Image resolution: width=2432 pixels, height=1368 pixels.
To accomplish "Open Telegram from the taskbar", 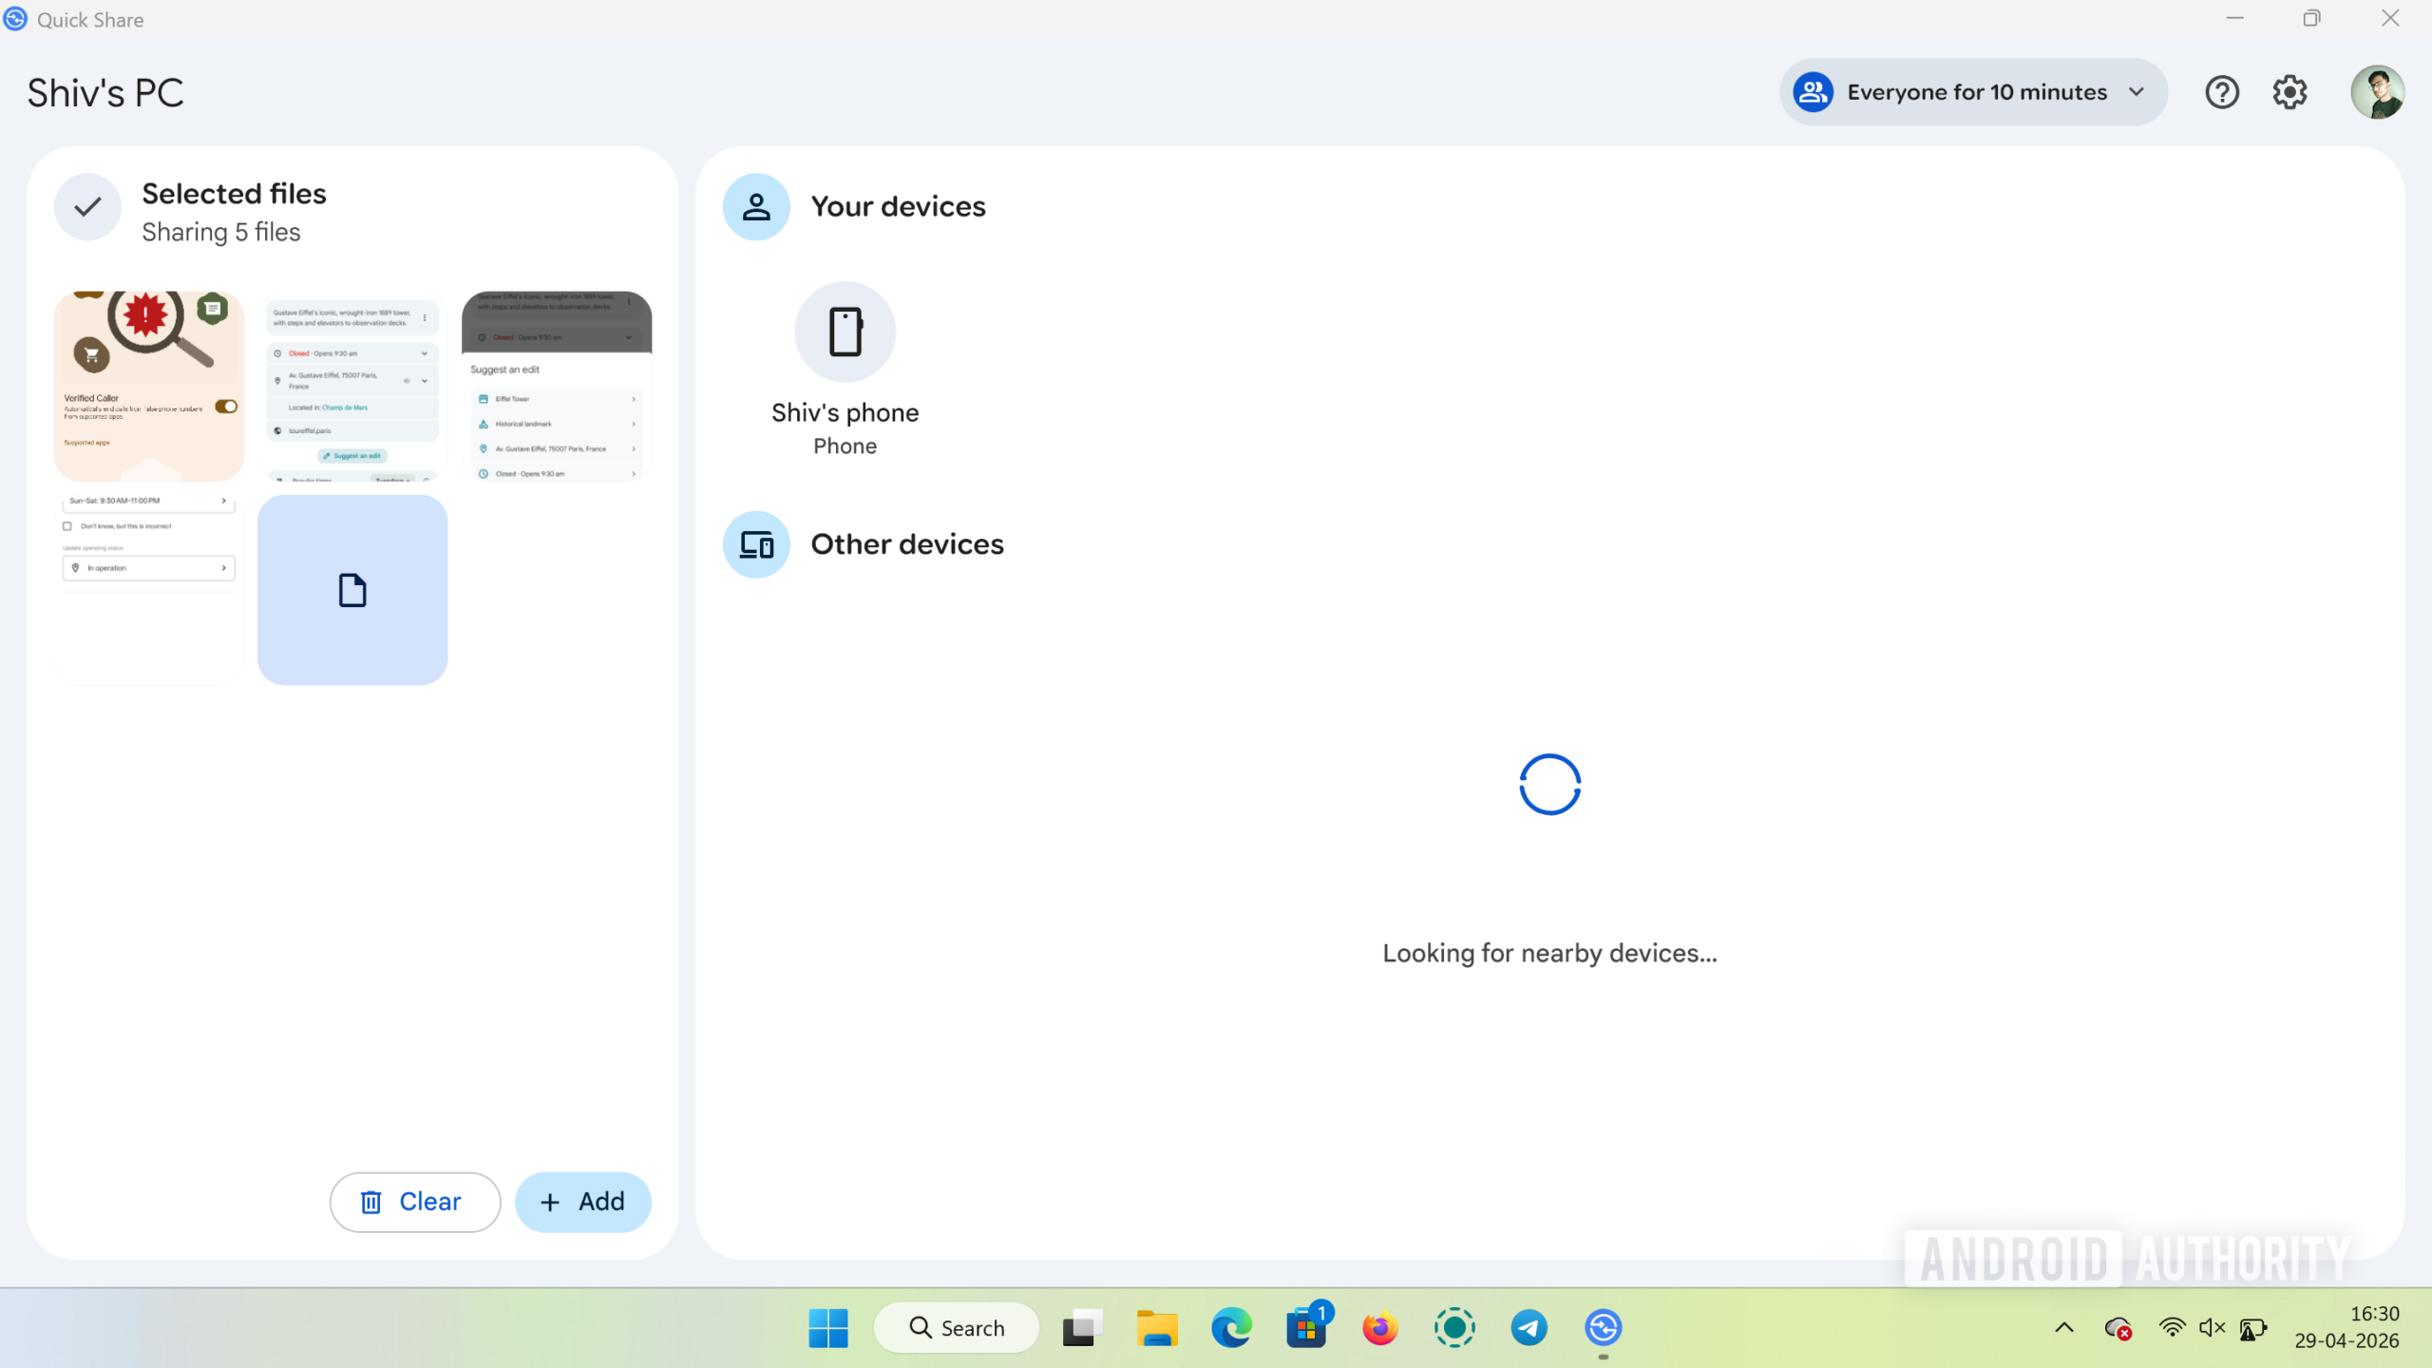I will pos(1529,1327).
